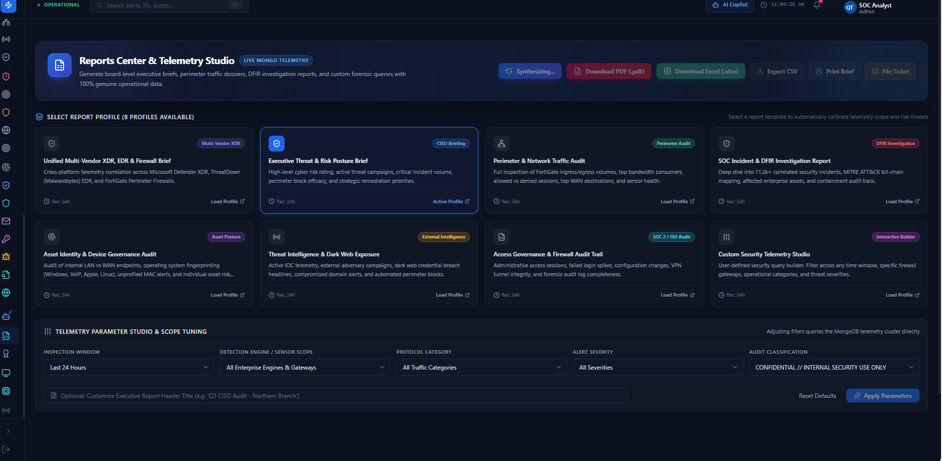Screen dimensions: 942x461
Task: Open the notifications bell icon
Action: pyautogui.click(x=817, y=5)
